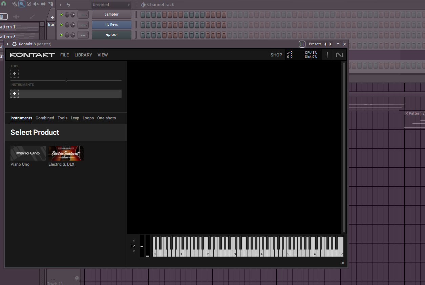The height and width of the screenshot is (285, 425).
Task: Select Pattern 1 in the pattern picker
Action: point(19,27)
